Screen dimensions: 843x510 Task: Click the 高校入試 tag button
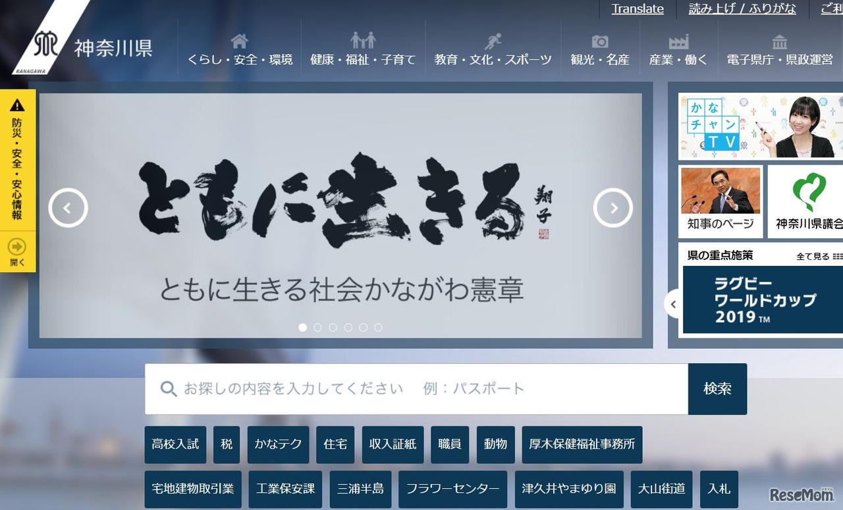(175, 444)
